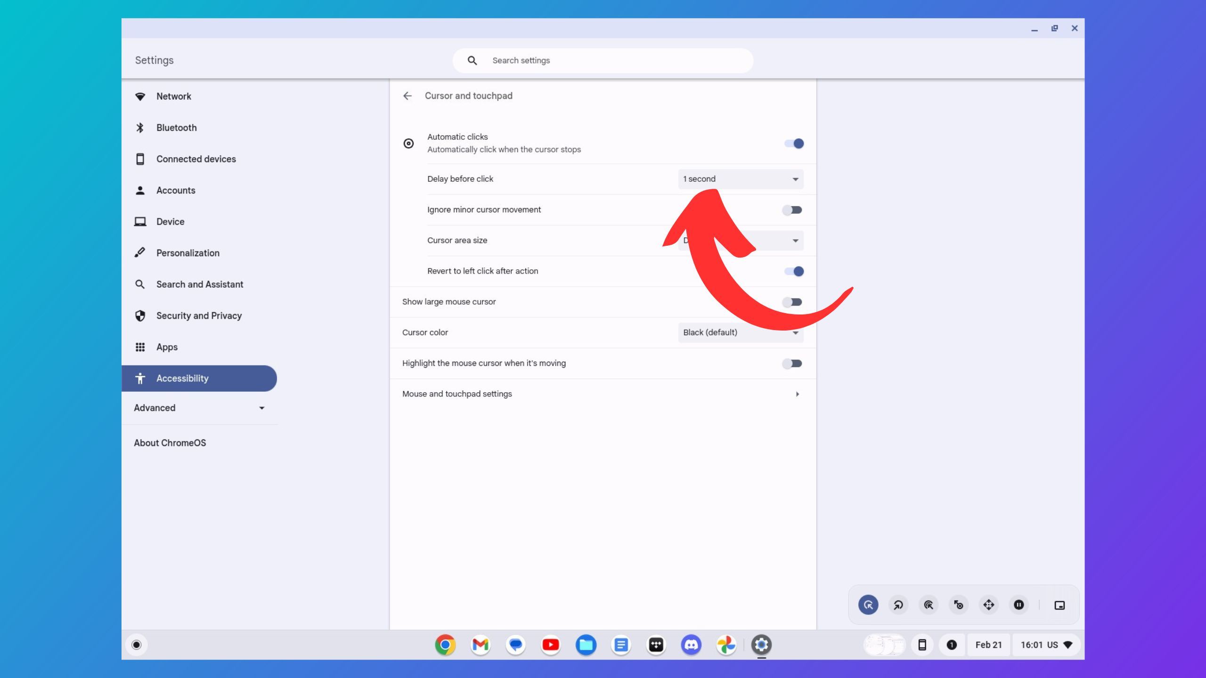Screen dimensions: 1206x678
Task: Choose scroll action in autoclick toolbar
Action: click(x=988, y=605)
